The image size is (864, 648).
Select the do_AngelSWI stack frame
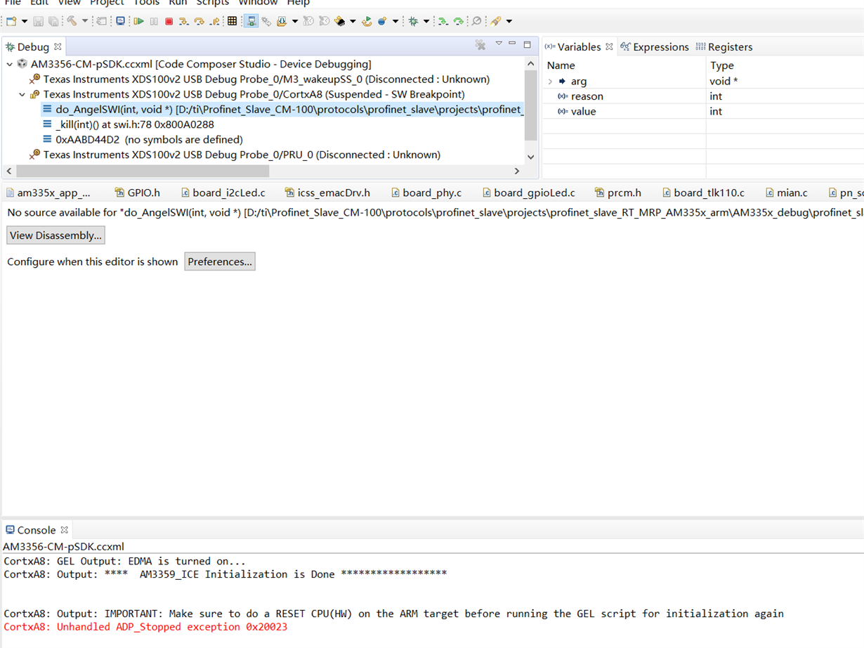click(x=283, y=110)
